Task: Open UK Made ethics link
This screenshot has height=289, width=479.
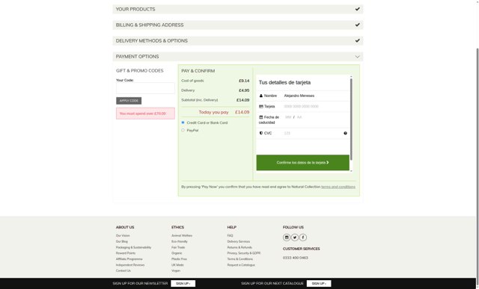Action: [x=177, y=265]
